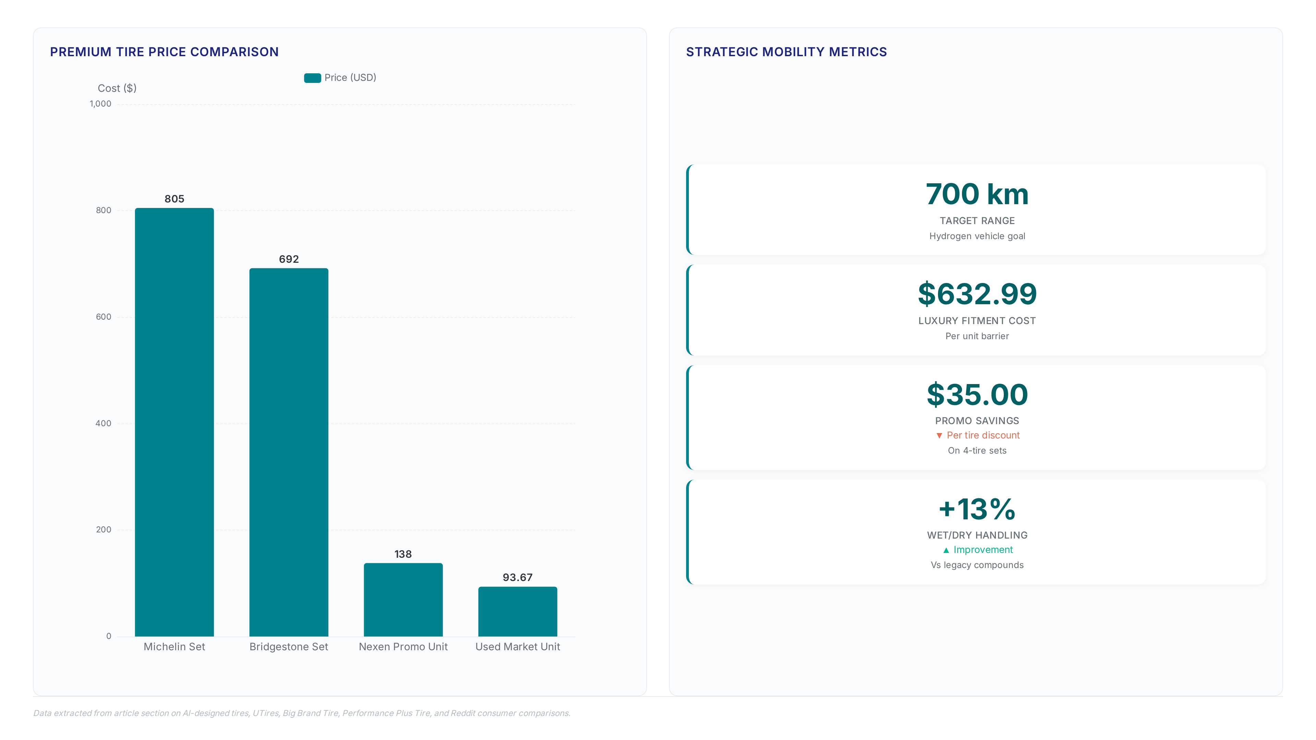1316x740 pixels.
Task: Select the Nexen Promo Unit bar
Action: pos(403,600)
